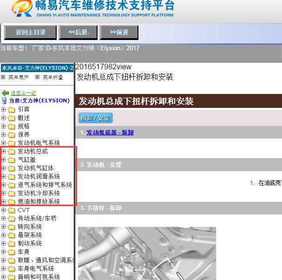Click the 制动系统 folder icon
The width and height of the screenshot is (282, 280).
click(x=12, y=244)
